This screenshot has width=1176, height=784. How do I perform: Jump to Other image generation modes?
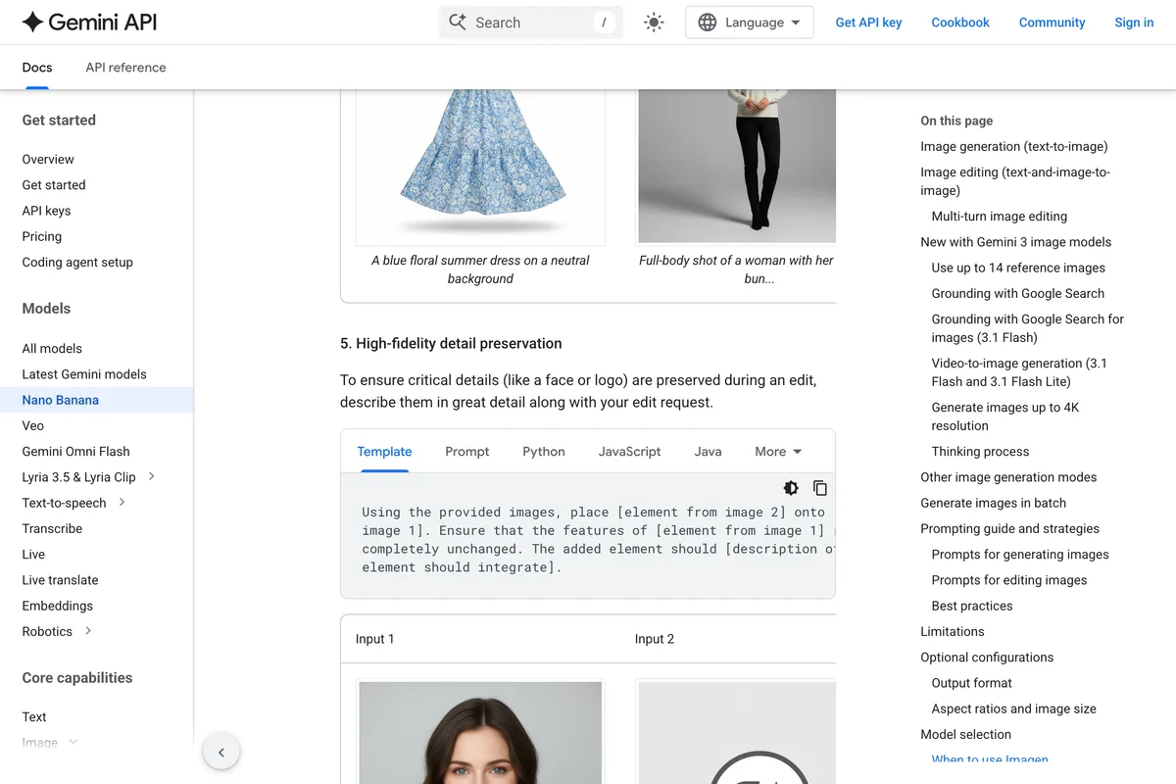(1008, 477)
